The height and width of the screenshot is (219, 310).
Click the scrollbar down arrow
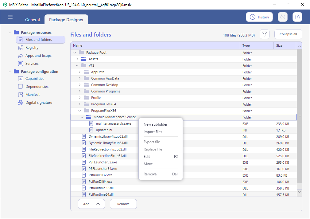click(x=300, y=192)
